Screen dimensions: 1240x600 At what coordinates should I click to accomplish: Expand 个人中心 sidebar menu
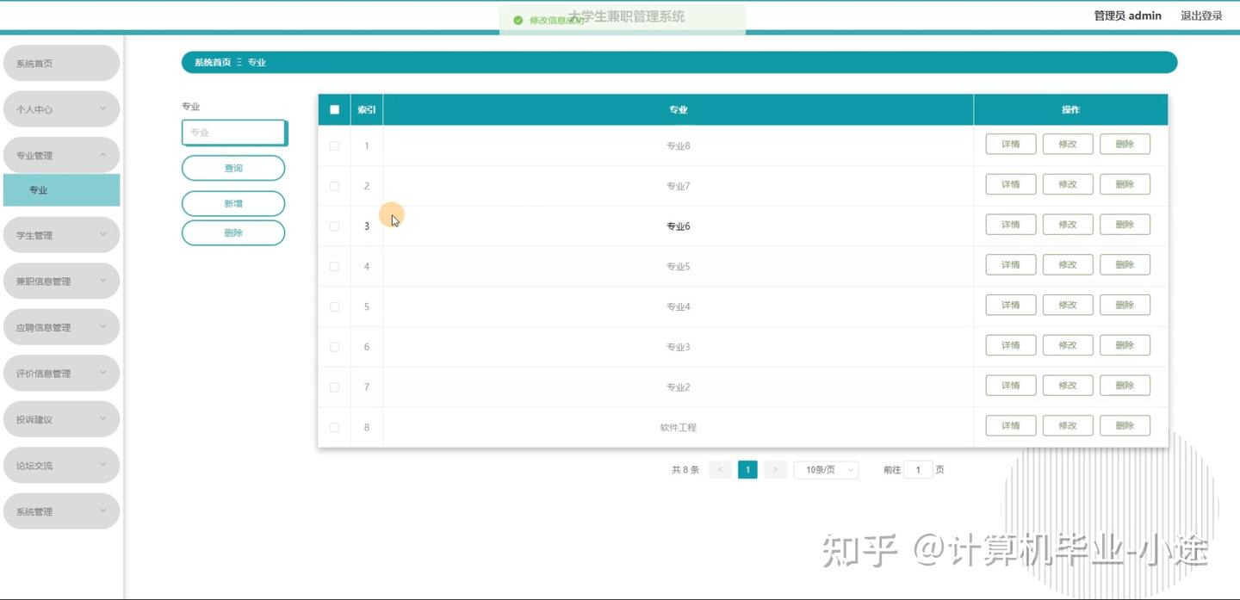pyautogui.click(x=61, y=109)
